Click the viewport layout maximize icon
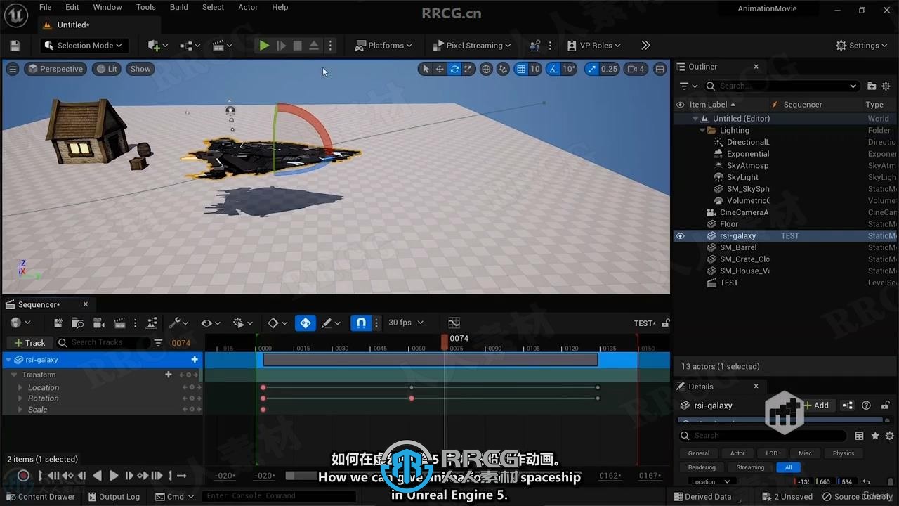This screenshot has height=506, width=899. pos(660,69)
